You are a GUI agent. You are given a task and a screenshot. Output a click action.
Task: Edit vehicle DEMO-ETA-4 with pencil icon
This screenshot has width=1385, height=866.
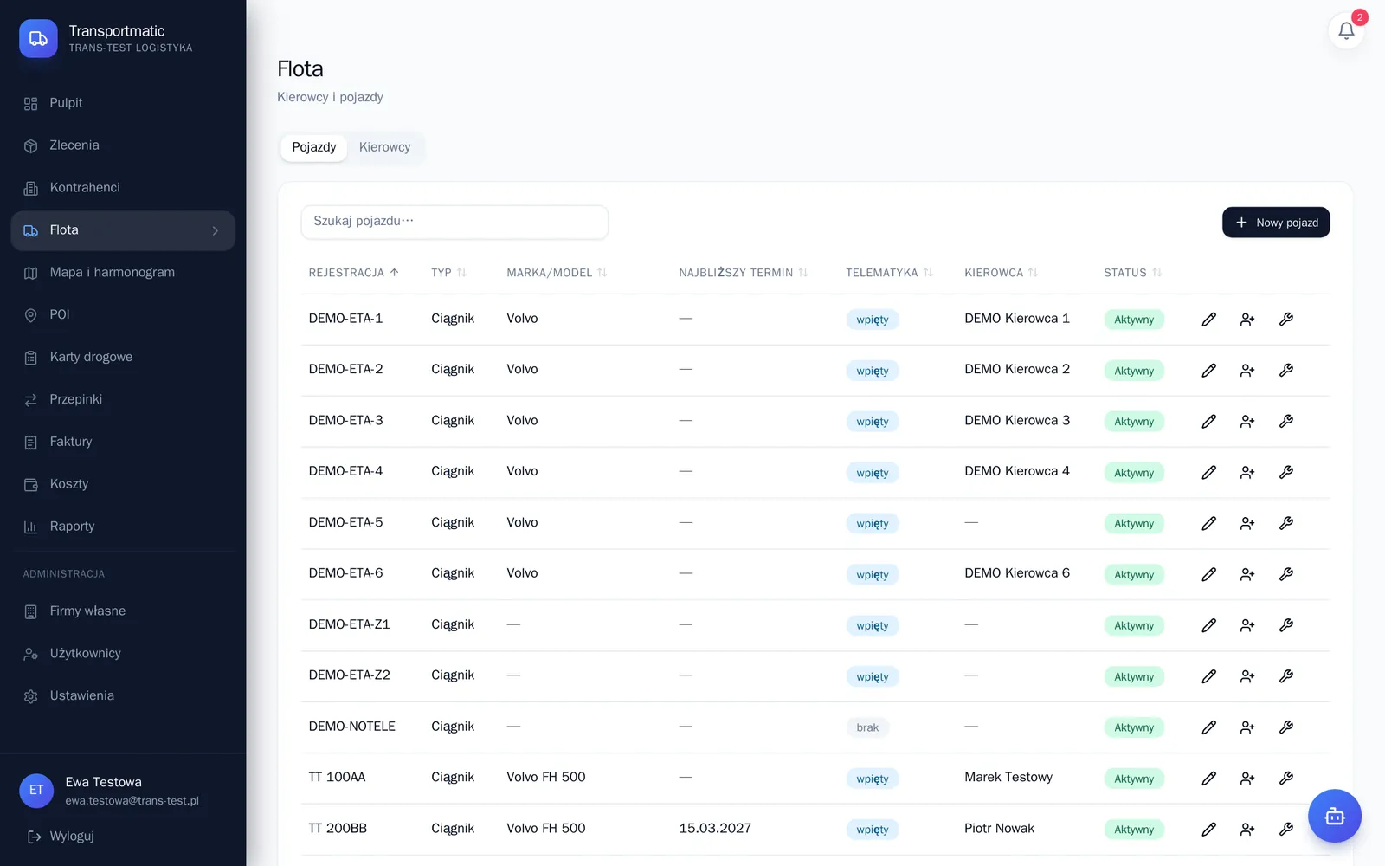pos(1209,472)
